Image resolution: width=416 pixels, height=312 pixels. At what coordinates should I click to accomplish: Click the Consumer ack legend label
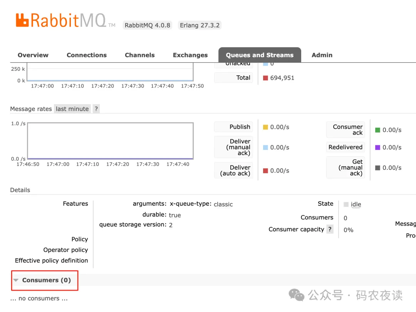tap(346, 129)
